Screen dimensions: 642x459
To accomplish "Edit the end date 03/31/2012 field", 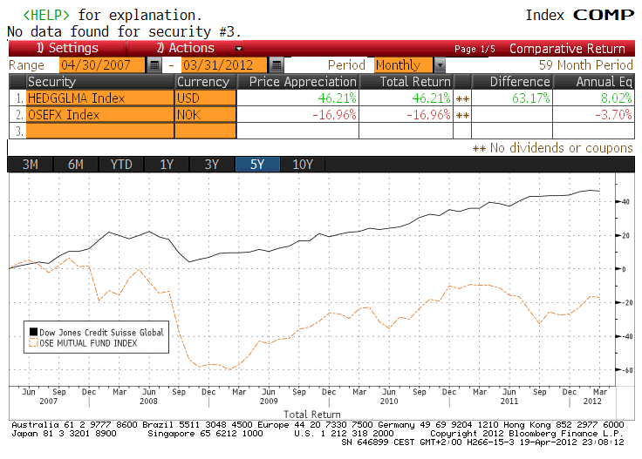I will point(224,65).
